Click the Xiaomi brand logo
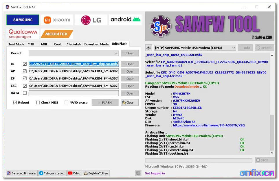Screen dimensions: 279x181 (57, 20)
